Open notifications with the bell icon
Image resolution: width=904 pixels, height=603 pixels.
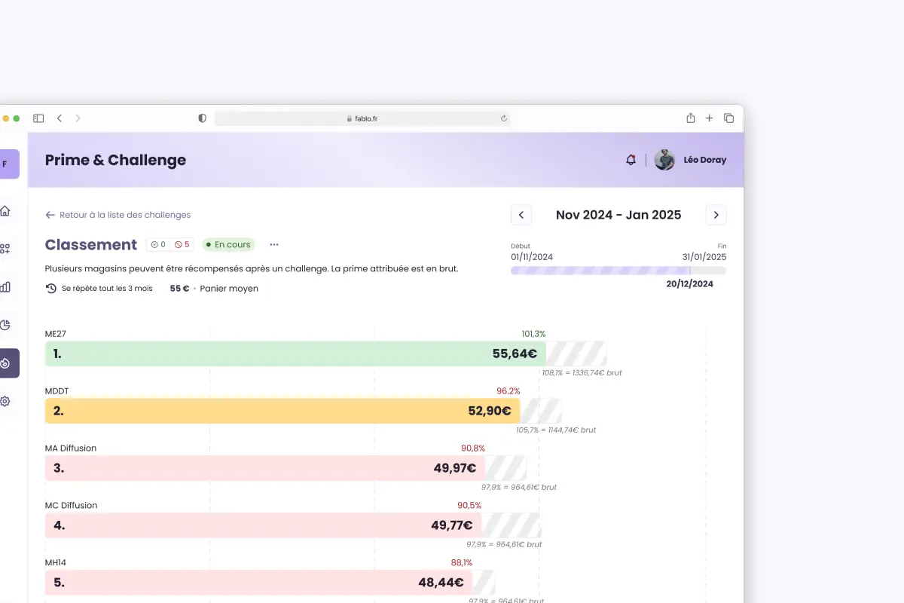pyautogui.click(x=631, y=159)
